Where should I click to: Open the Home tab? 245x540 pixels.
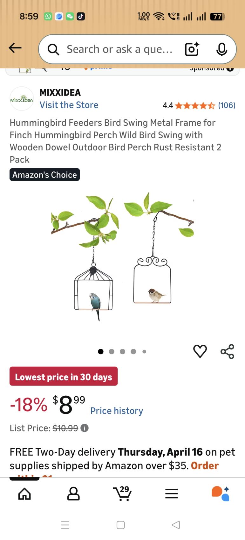click(x=24, y=494)
